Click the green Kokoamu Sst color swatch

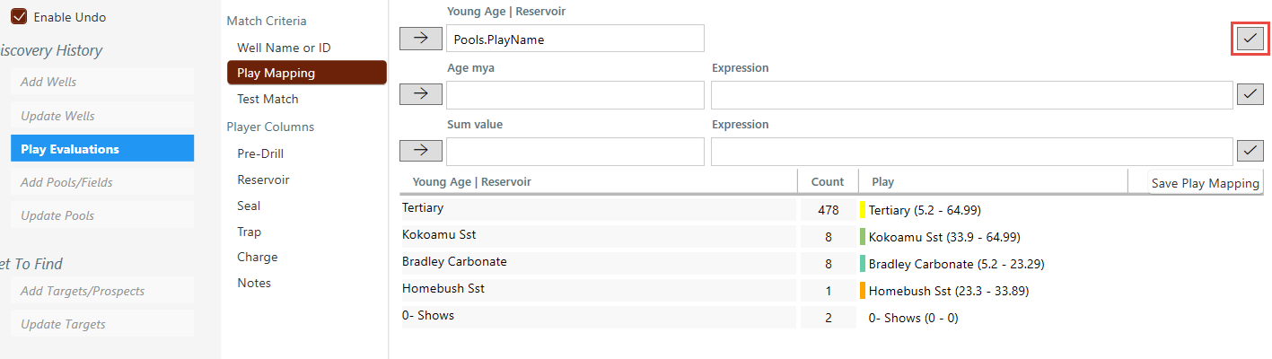(x=863, y=237)
